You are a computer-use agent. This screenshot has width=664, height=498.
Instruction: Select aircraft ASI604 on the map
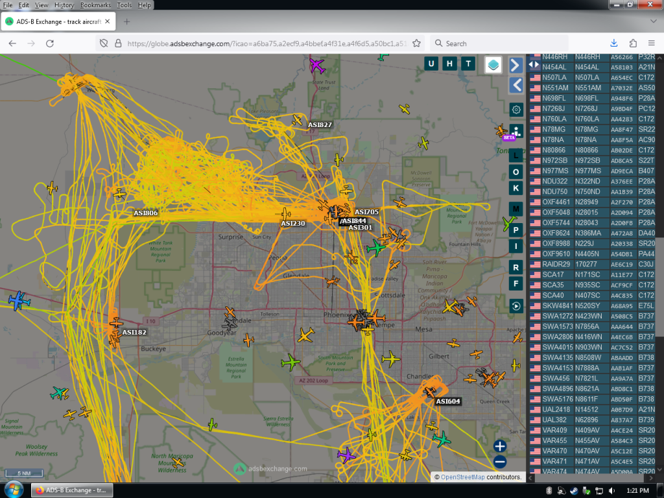[x=430, y=392]
